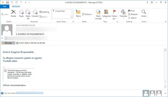
Task: Reply to the email
Action: [22, 13]
